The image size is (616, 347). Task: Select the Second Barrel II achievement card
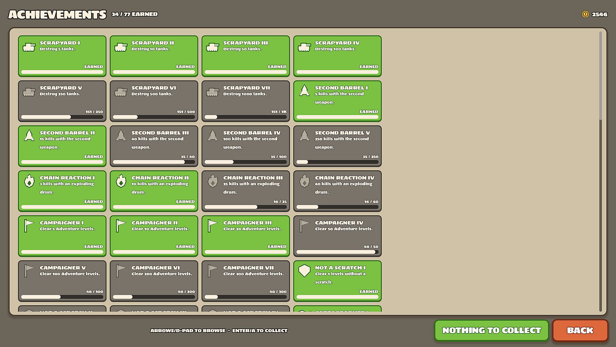tap(62, 146)
